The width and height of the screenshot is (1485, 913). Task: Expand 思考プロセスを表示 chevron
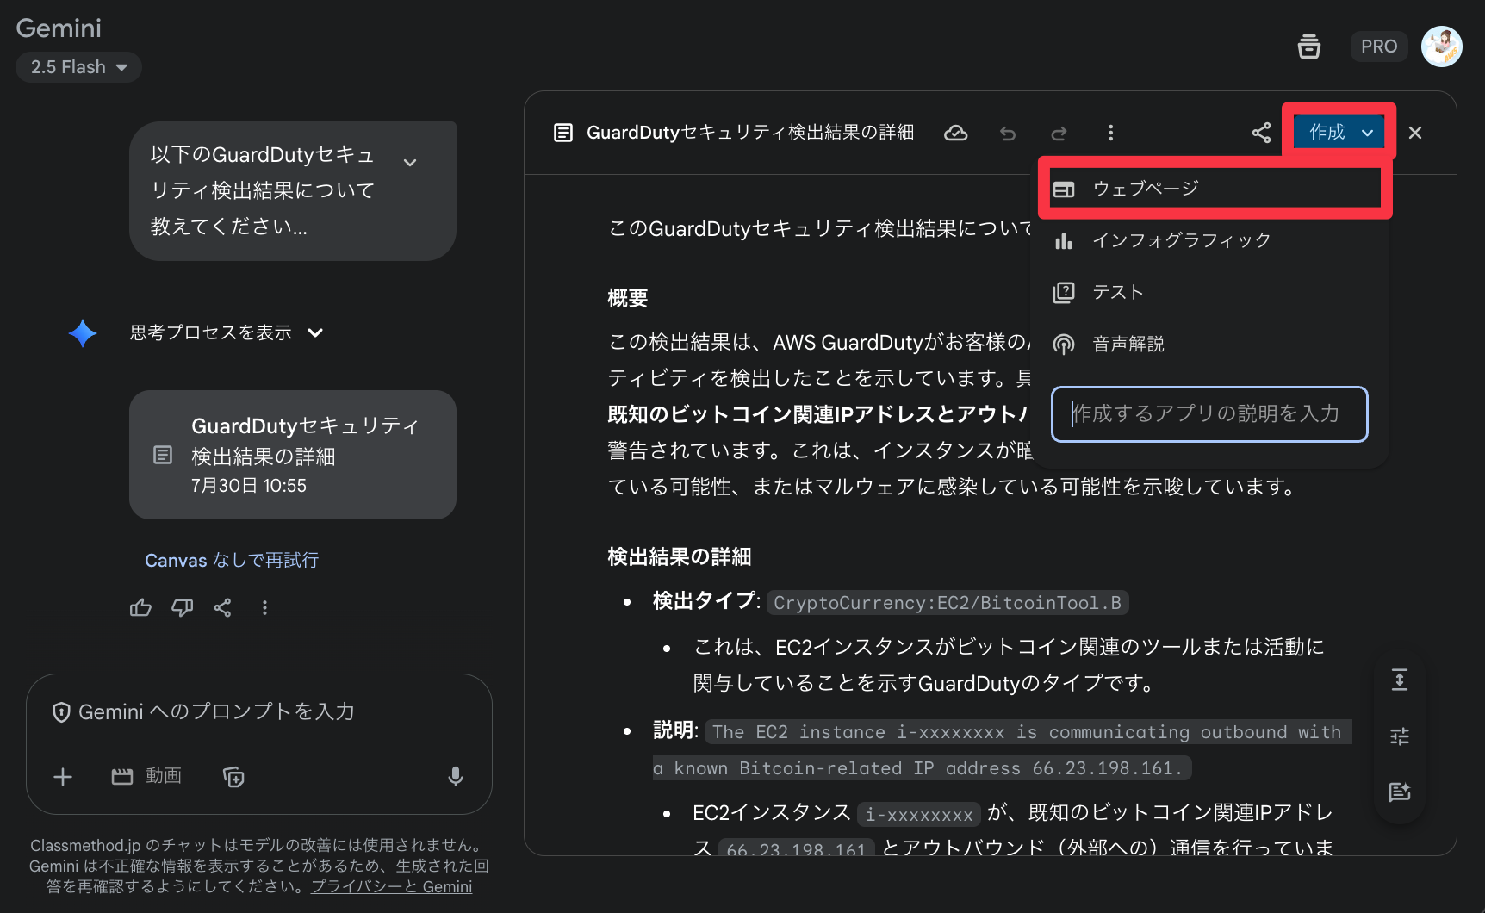[315, 332]
